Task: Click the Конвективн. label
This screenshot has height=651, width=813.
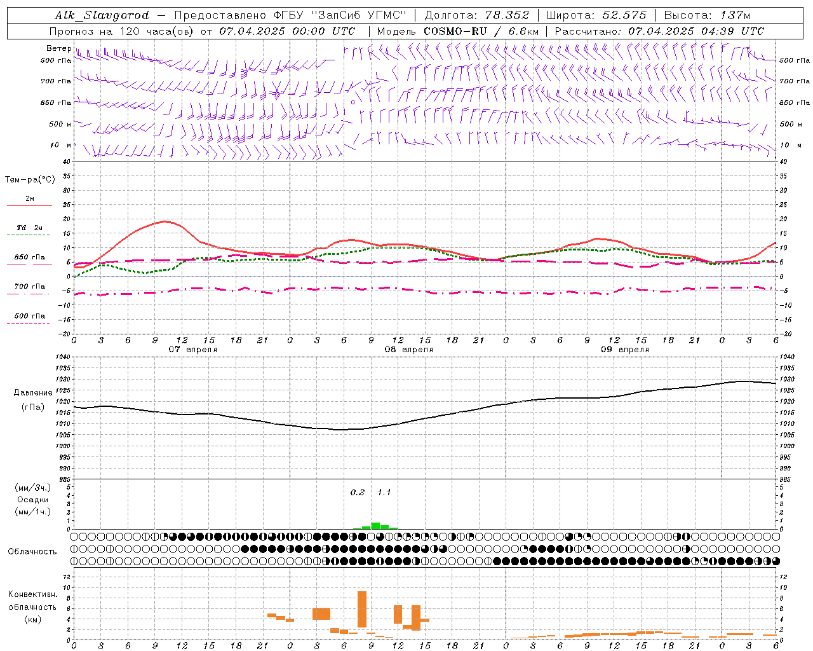Action: pos(32,594)
